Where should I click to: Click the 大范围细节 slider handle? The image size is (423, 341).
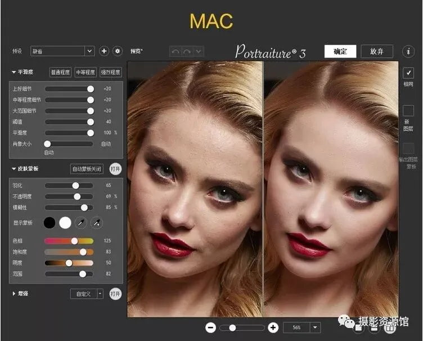pyautogui.click(x=91, y=111)
